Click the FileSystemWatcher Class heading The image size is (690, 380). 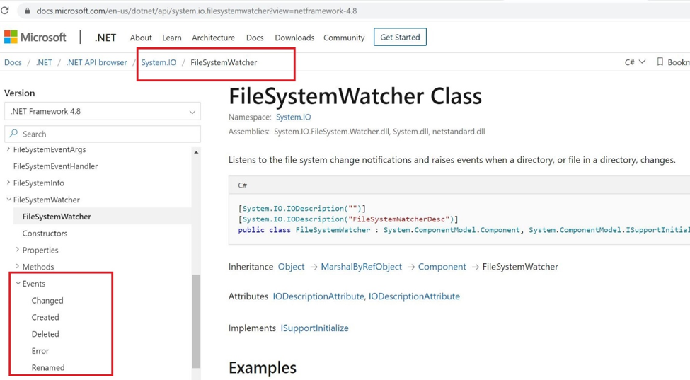point(355,96)
